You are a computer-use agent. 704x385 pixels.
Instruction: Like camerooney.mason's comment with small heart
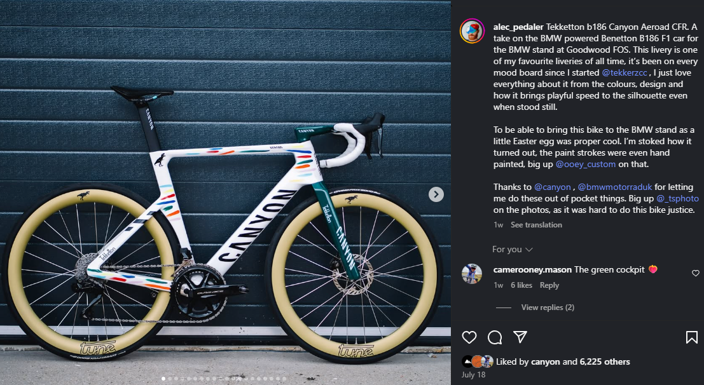click(695, 273)
